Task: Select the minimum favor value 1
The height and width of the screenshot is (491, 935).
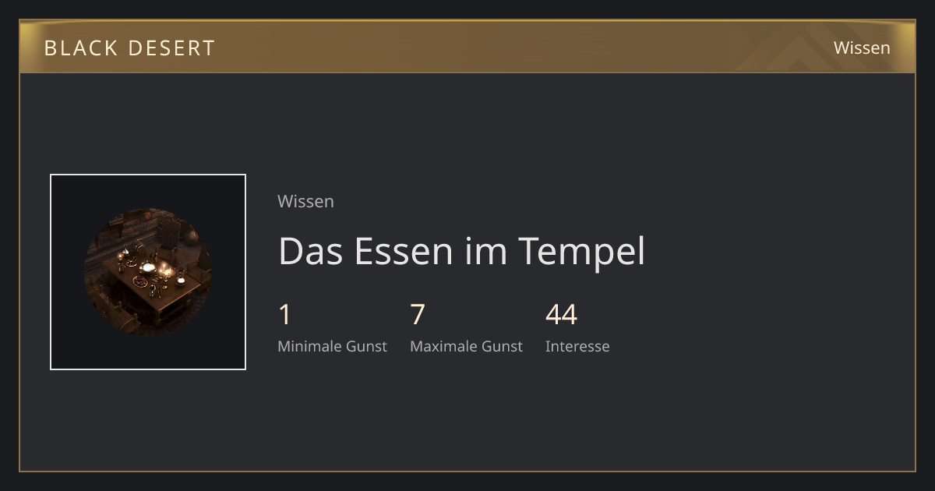Action: [x=284, y=315]
